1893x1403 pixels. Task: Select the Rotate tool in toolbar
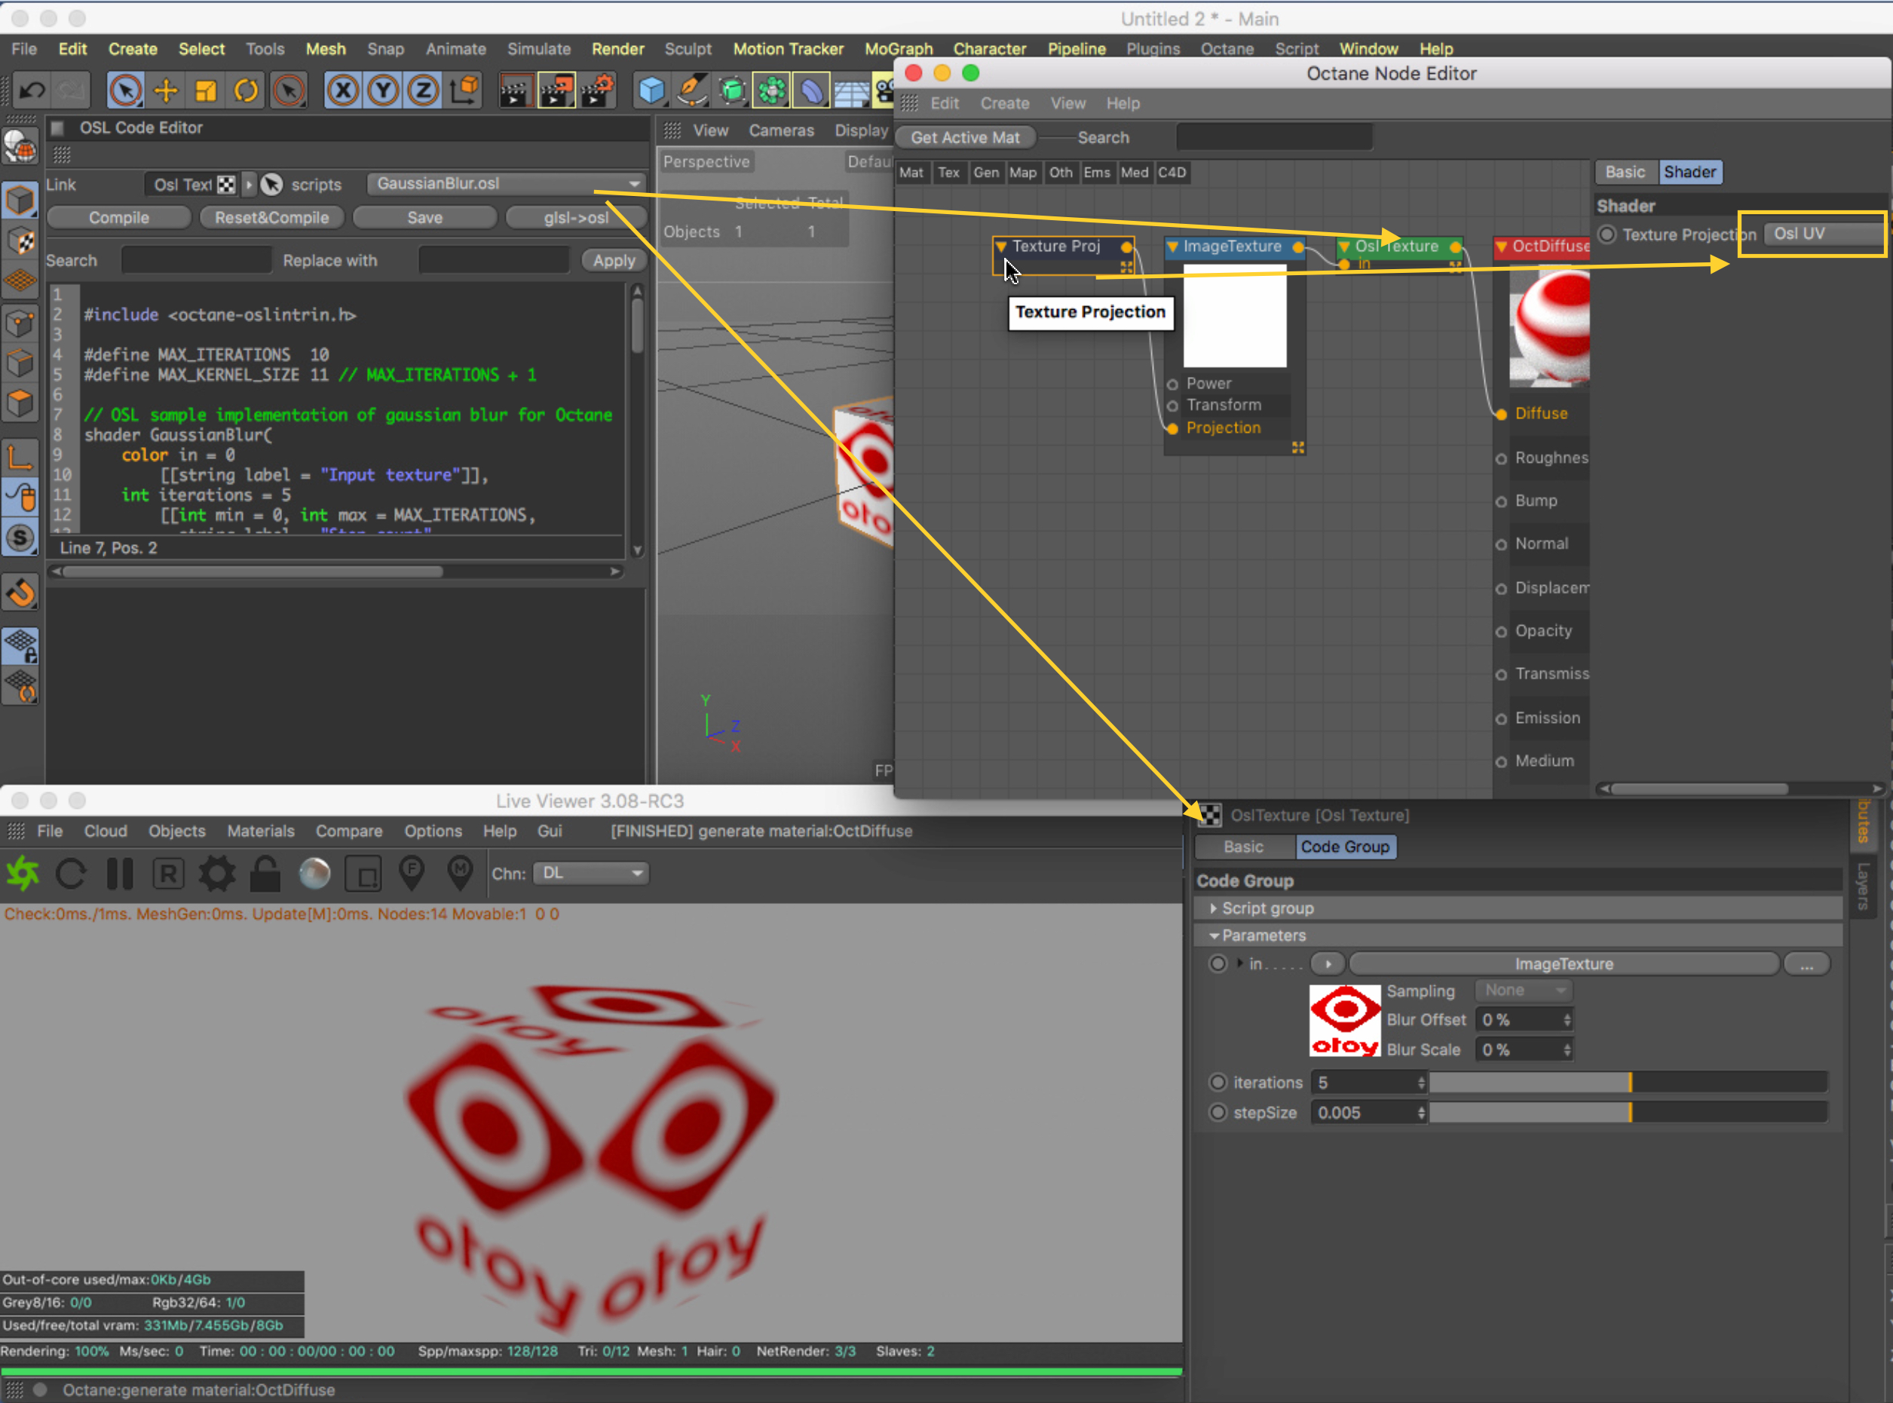click(247, 90)
